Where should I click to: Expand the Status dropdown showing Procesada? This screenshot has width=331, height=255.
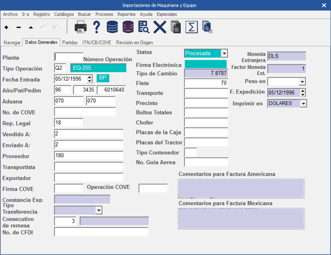pyautogui.click(x=224, y=53)
